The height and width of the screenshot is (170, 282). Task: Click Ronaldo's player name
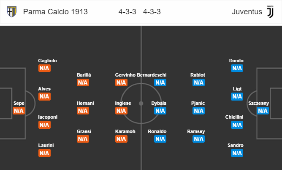(157, 131)
